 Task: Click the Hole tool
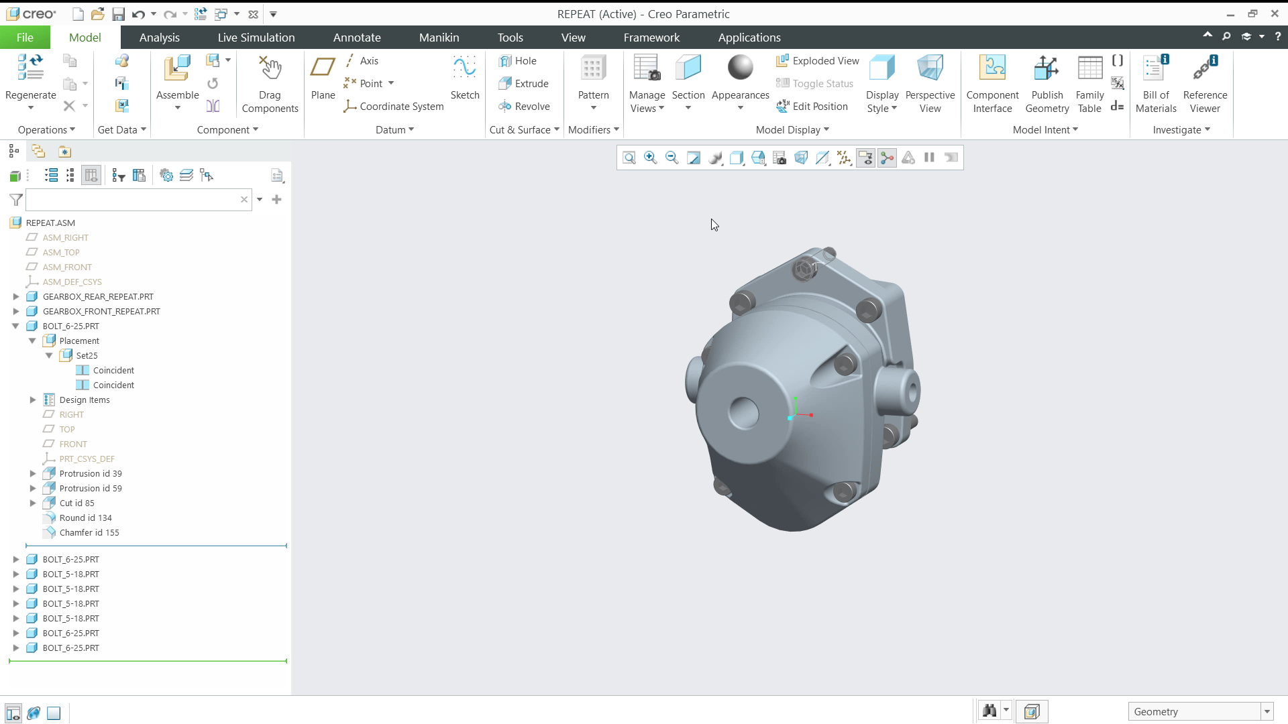517,61
